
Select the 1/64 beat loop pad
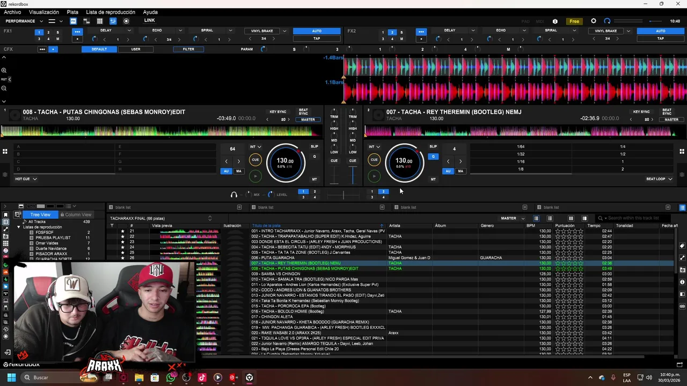coord(521,146)
